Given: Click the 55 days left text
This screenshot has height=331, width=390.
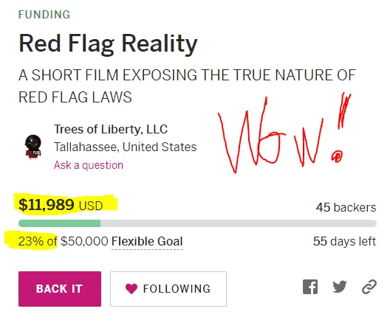Looking at the screenshot, I should tap(345, 241).
